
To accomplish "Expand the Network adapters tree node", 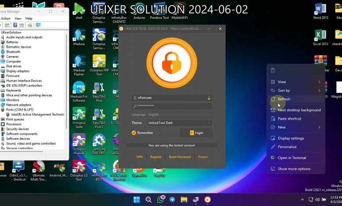I will tap(18, 105).
